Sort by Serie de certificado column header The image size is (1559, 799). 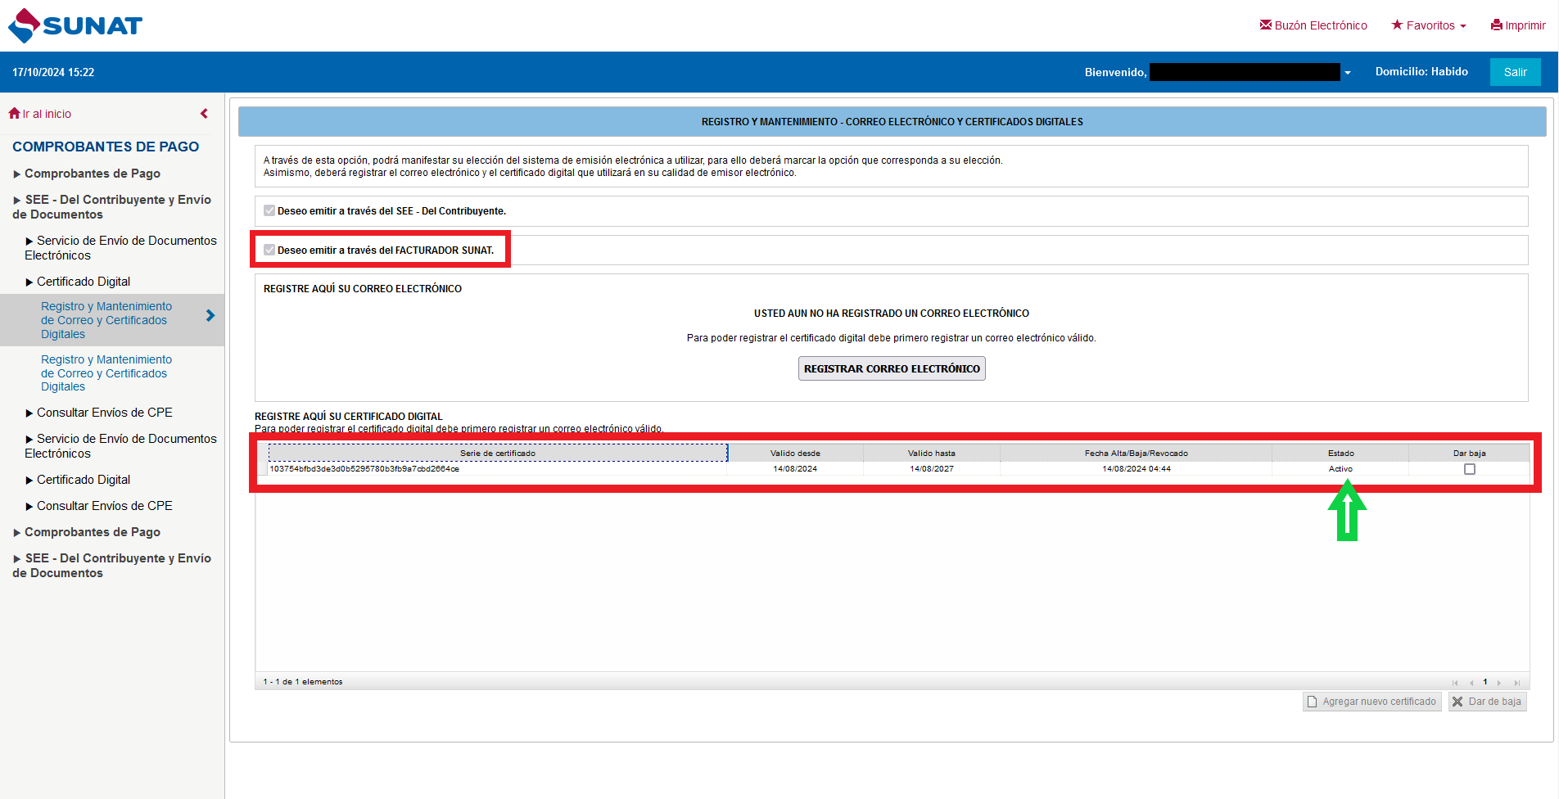pyautogui.click(x=497, y=453)
